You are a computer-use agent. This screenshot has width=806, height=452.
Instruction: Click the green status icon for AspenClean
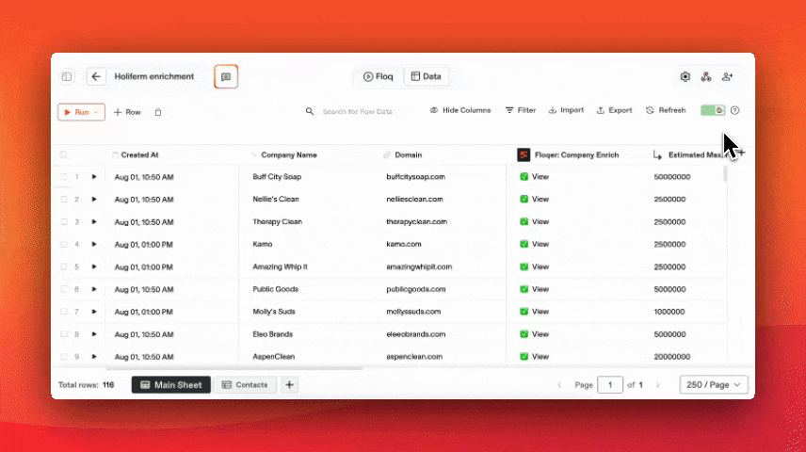(x=524, y=356)
